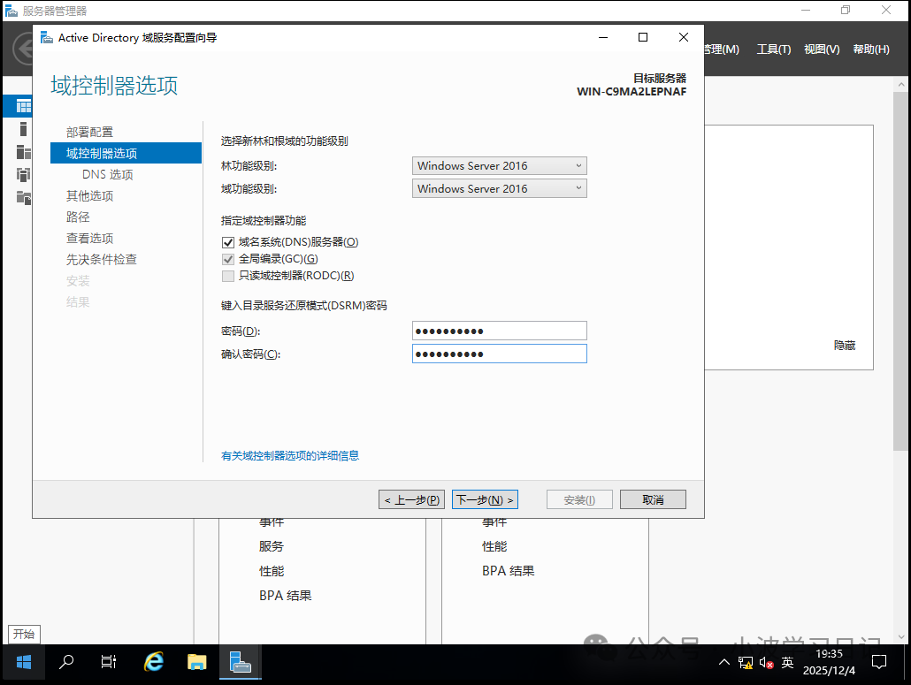Open the notification center icon
This screenshot has width=911, height=685.
(x=879, y=661)
